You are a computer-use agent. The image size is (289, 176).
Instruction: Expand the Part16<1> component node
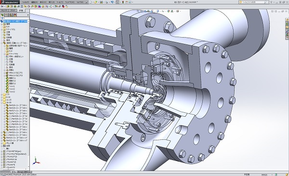click(x=5, y=105)
